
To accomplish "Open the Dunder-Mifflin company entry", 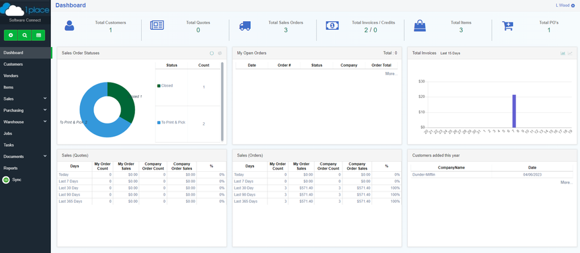I will coord(424,174).
